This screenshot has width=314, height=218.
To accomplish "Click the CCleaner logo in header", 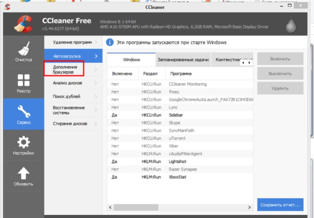I will coord(24,24).
